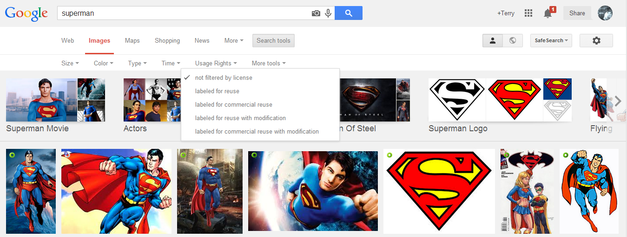This screenshot has height=237, width=627.
Task: Open the classic running Superman cartoon result
Action: [589, 191]
